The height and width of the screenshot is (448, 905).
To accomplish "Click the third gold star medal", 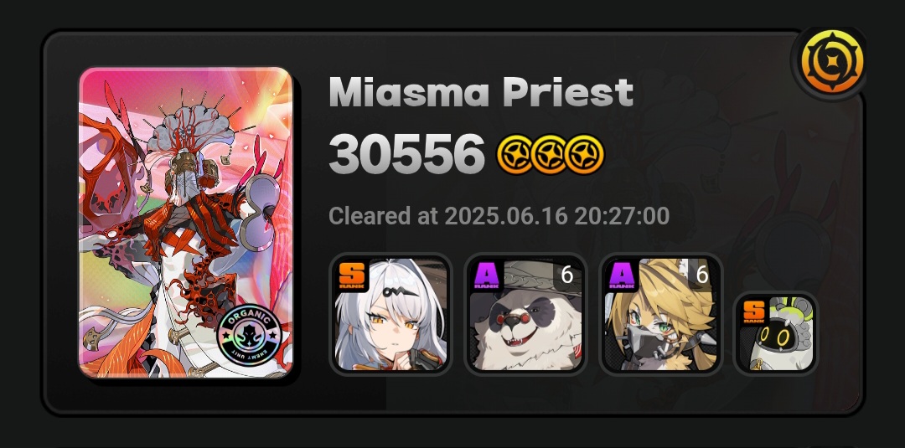I will pyautogui.click(x=585, y=155).
